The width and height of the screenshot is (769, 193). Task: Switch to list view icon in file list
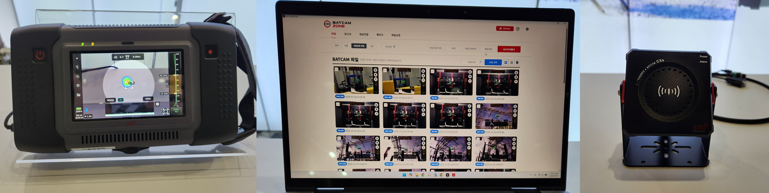tap(512, 62)
